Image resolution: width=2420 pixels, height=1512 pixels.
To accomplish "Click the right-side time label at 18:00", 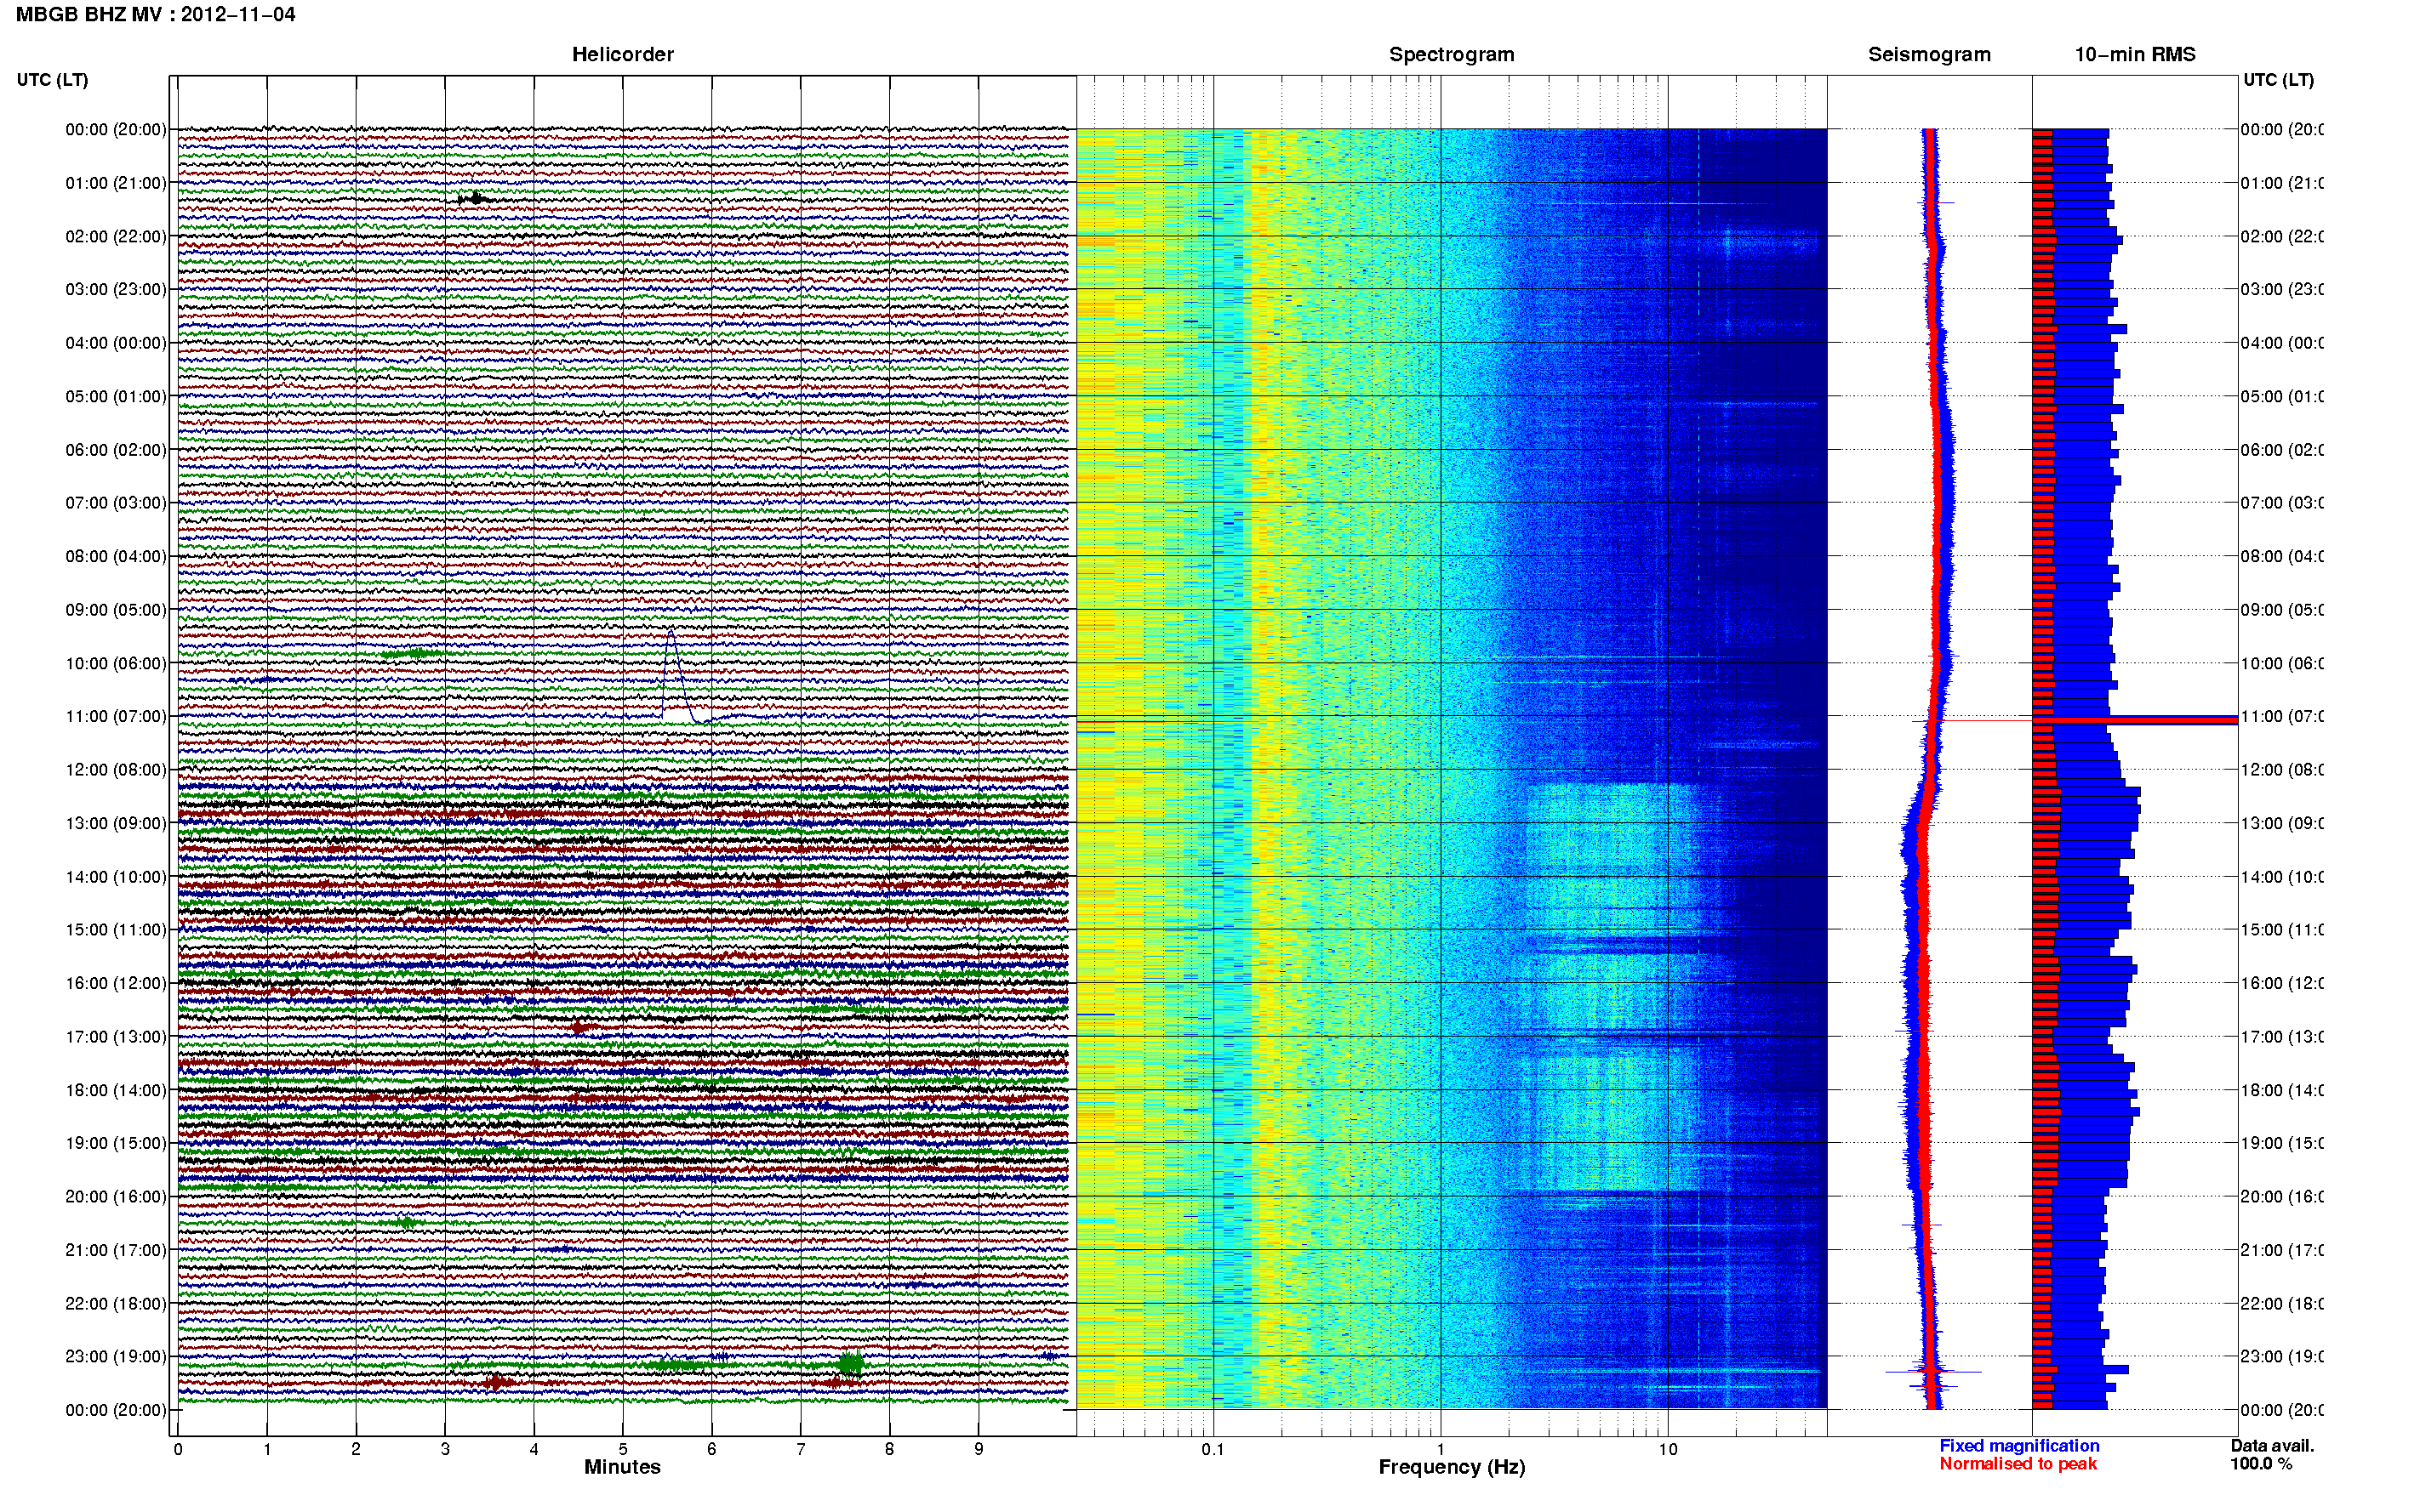I will (x=2281, y=1090).
